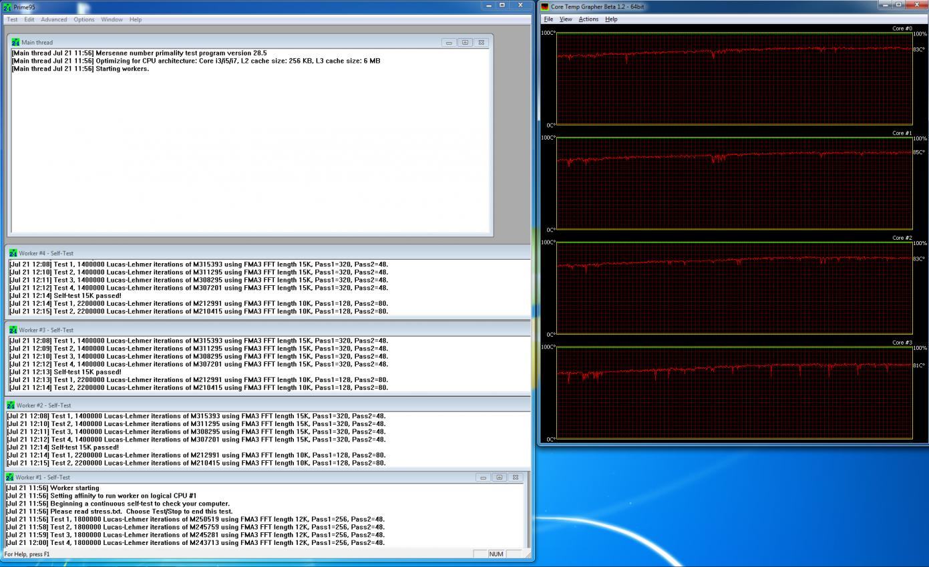Screen dimensions: 929x567
Task: Click the Worker #2 Self-Test window icon
Action: click(x=11, y=405)
